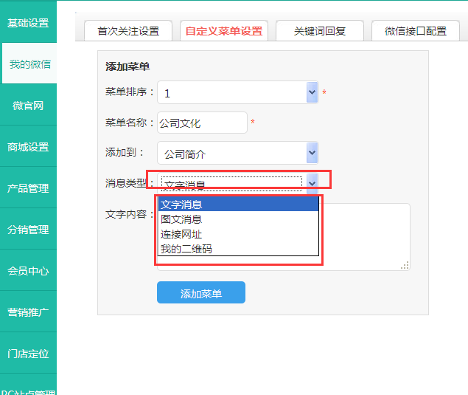Expand the 菜单排序 dropdown
The width and height of the screenshot is (468, 395).
[312, 93]
